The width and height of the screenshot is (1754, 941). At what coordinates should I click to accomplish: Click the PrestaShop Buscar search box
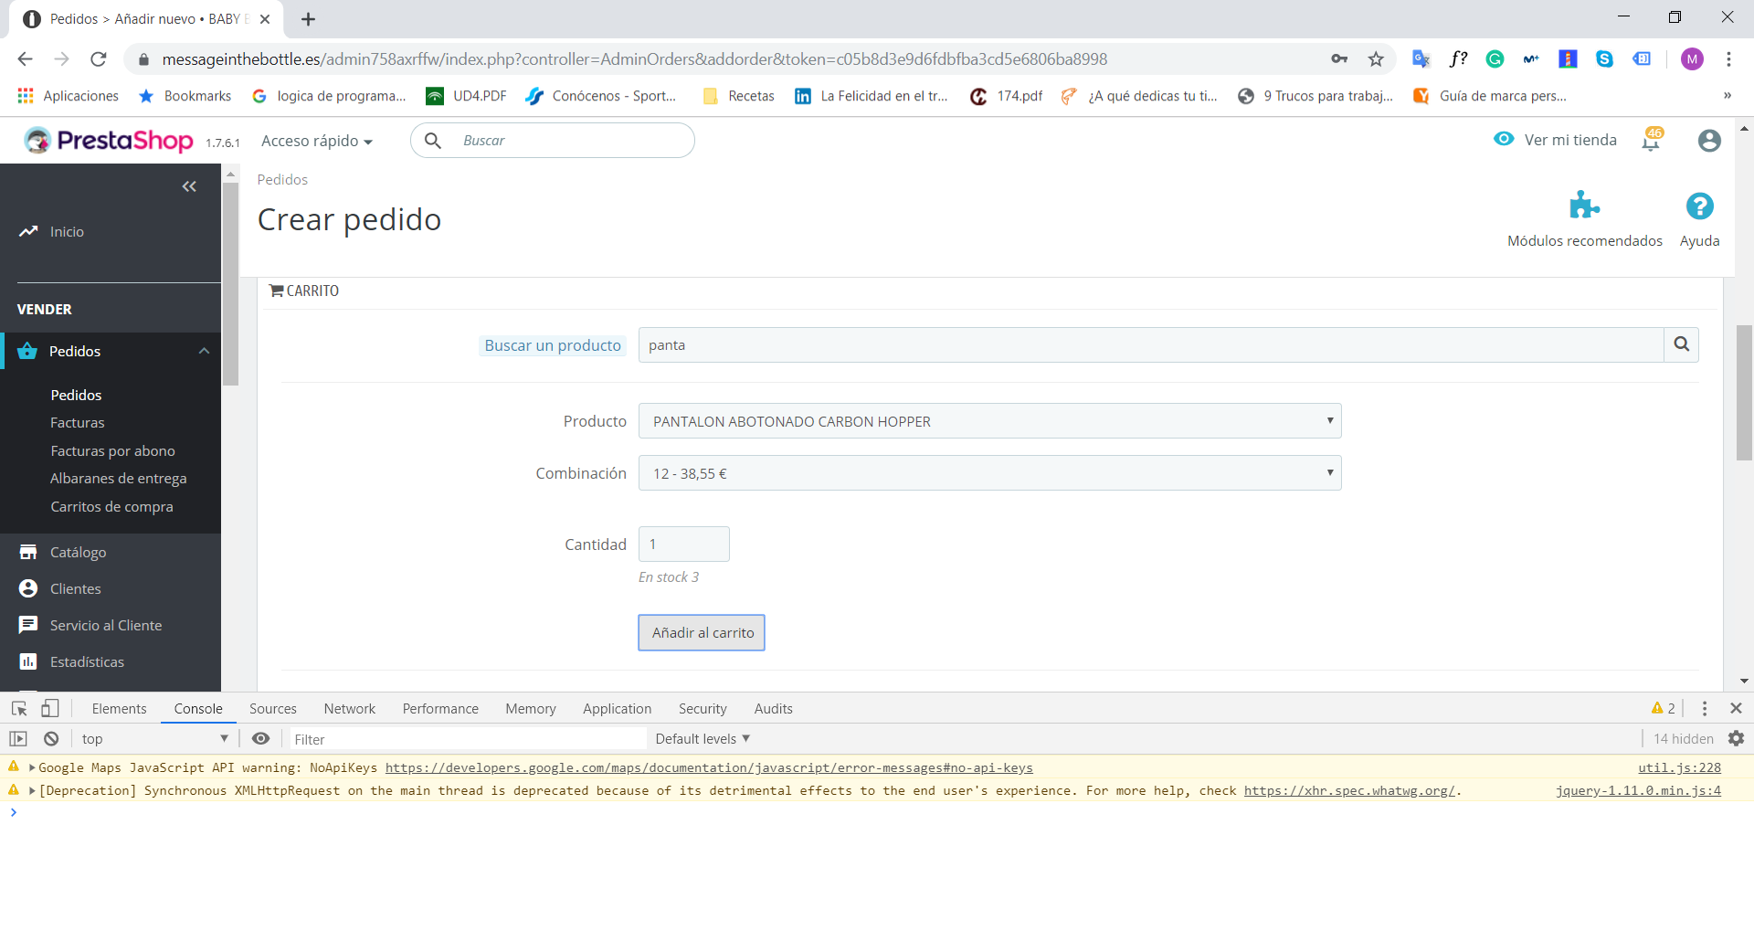pyautogui.click(x=553, y=141)
